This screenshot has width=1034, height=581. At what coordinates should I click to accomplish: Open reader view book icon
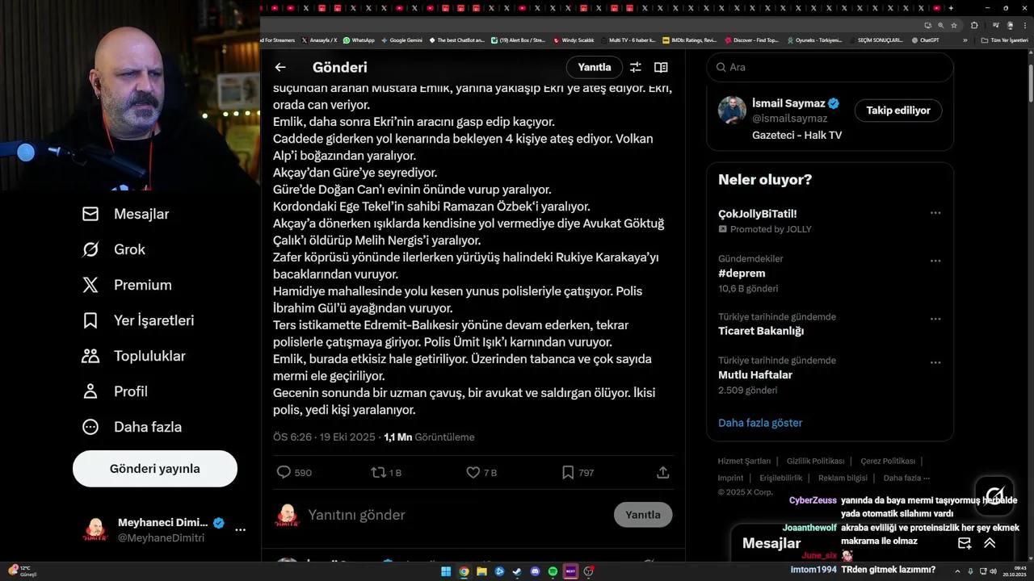[661, 68]
